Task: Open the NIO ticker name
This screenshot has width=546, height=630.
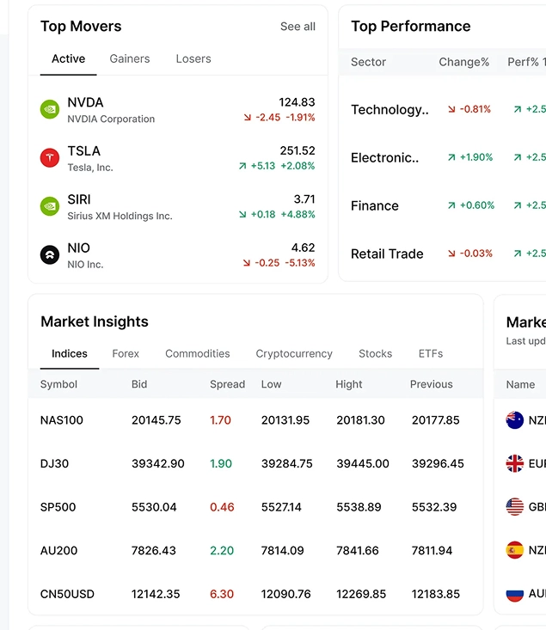Action: point(78,248)
